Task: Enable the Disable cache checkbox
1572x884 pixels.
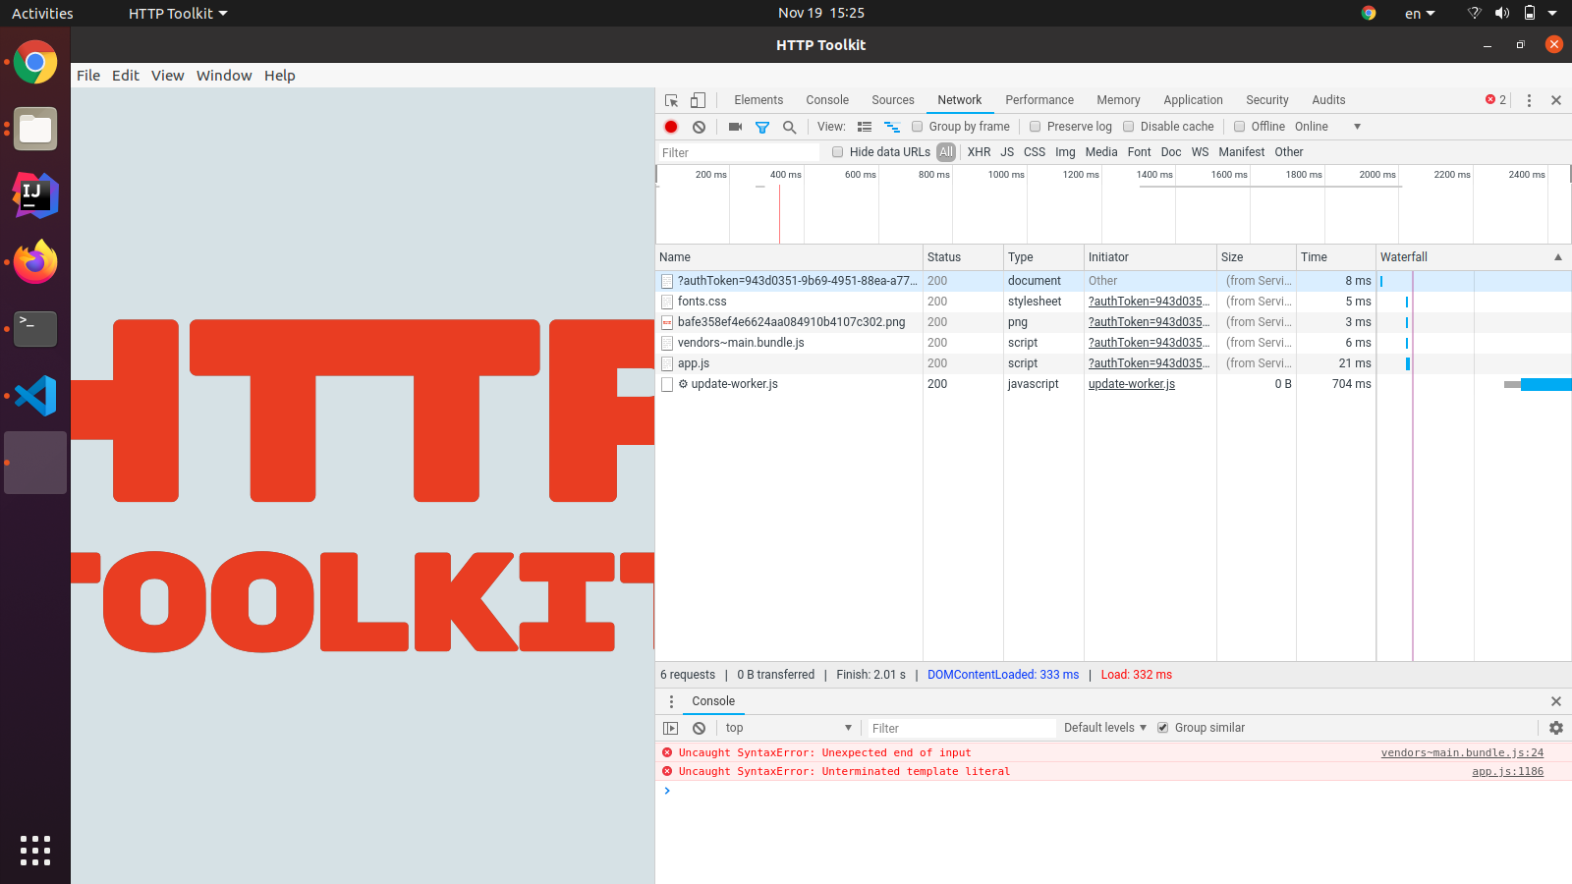Action: tap(1129, 126)
